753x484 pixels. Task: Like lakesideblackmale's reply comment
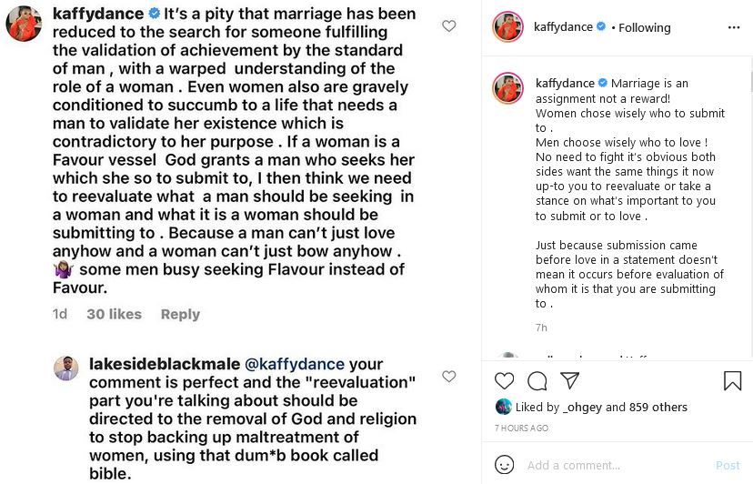click(x=448, y=376)
